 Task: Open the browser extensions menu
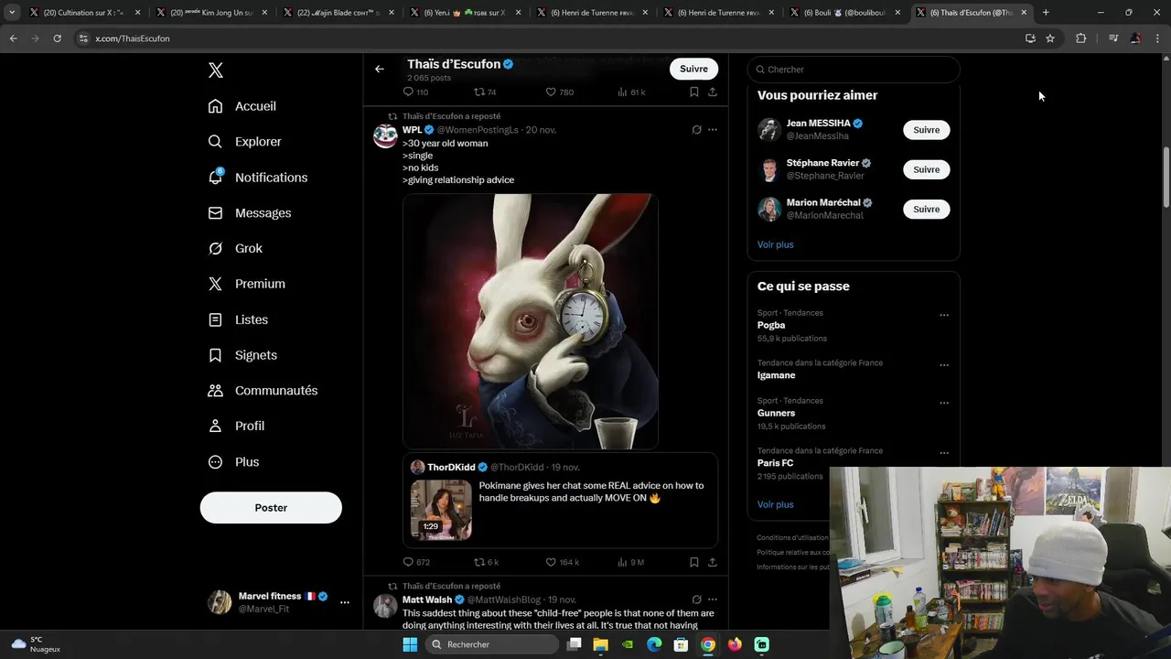point(1080,38)
